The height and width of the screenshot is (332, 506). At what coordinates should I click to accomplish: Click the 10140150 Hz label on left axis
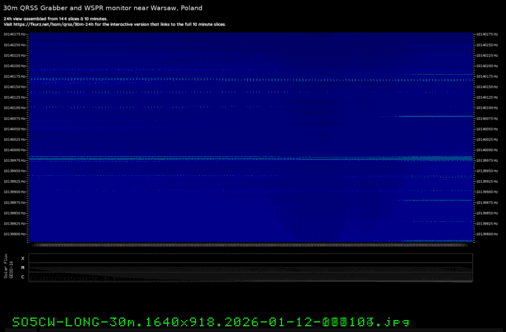[15, 87]
